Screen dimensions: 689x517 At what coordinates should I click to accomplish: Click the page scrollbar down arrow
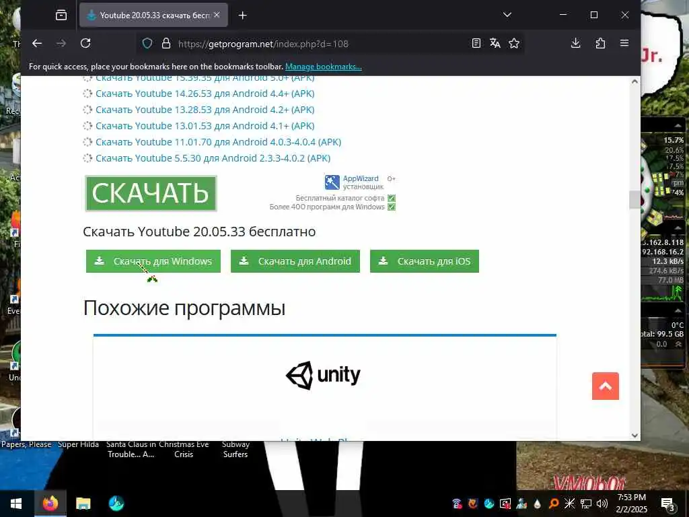coord(634,436)
